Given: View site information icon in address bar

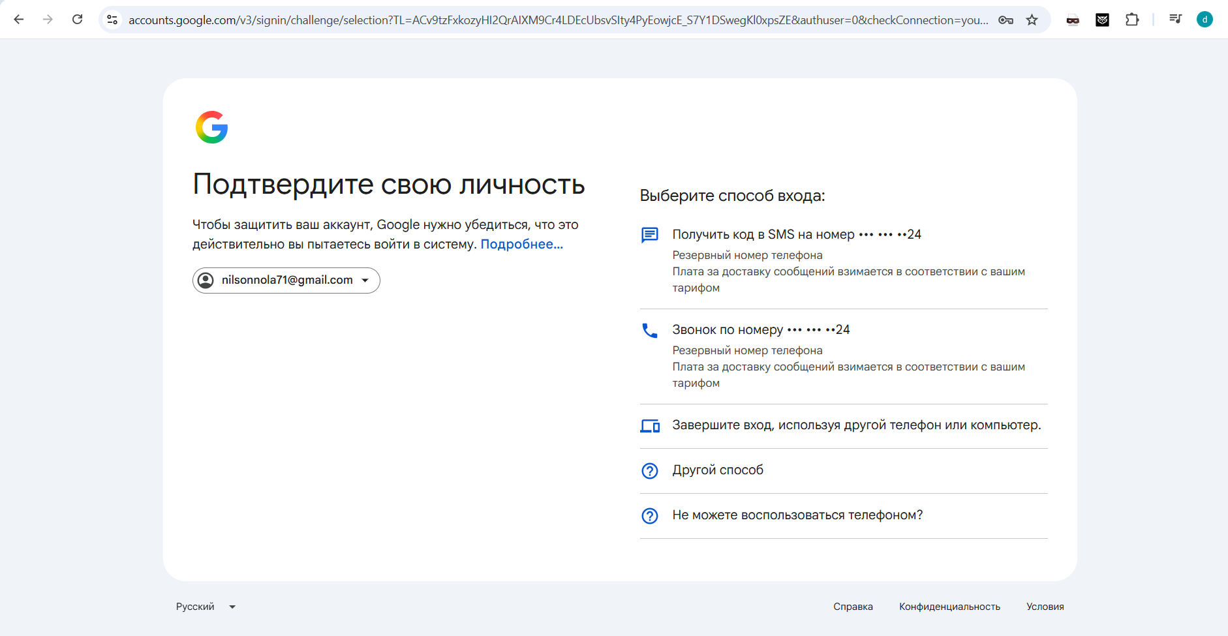Looking at the screenshot, I should 113,20.
